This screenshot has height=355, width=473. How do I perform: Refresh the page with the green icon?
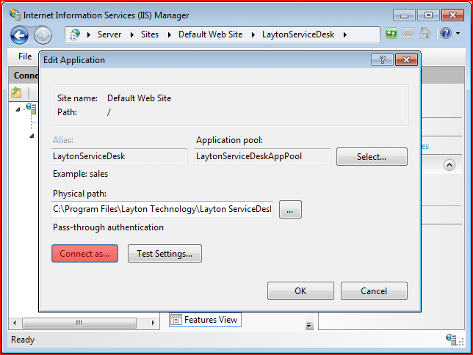391,33
